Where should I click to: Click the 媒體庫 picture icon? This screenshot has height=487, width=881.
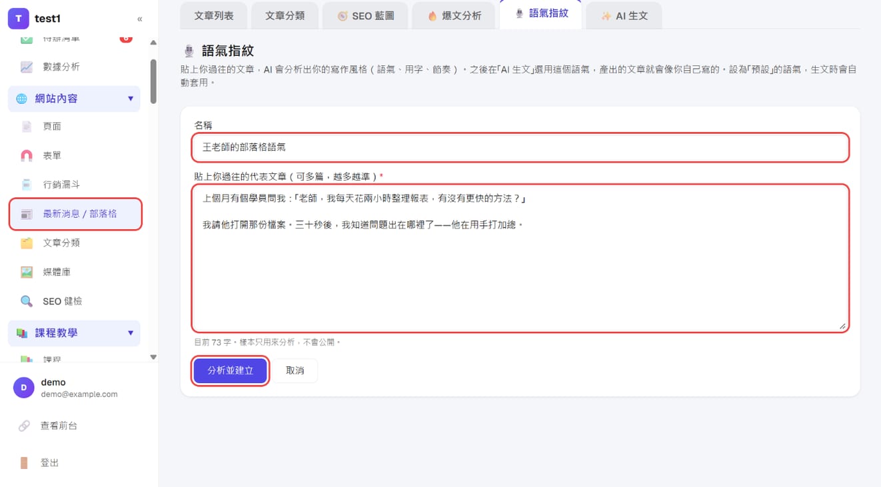[x=27, y=272]
